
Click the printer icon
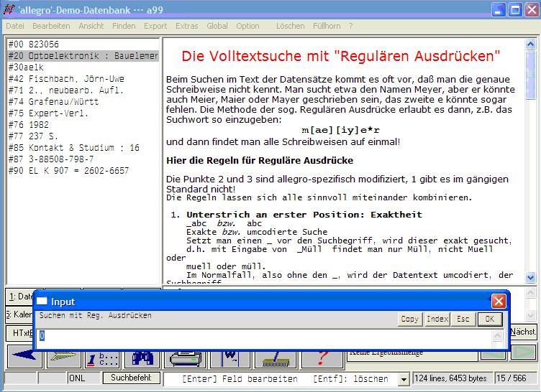(x=186, y=359)
